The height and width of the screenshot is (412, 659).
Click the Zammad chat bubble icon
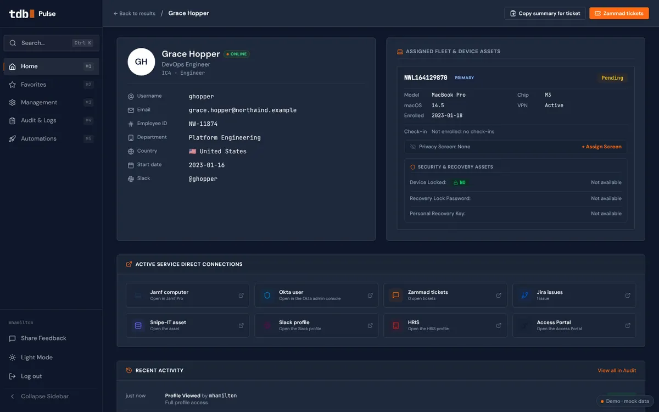(396, 295)
